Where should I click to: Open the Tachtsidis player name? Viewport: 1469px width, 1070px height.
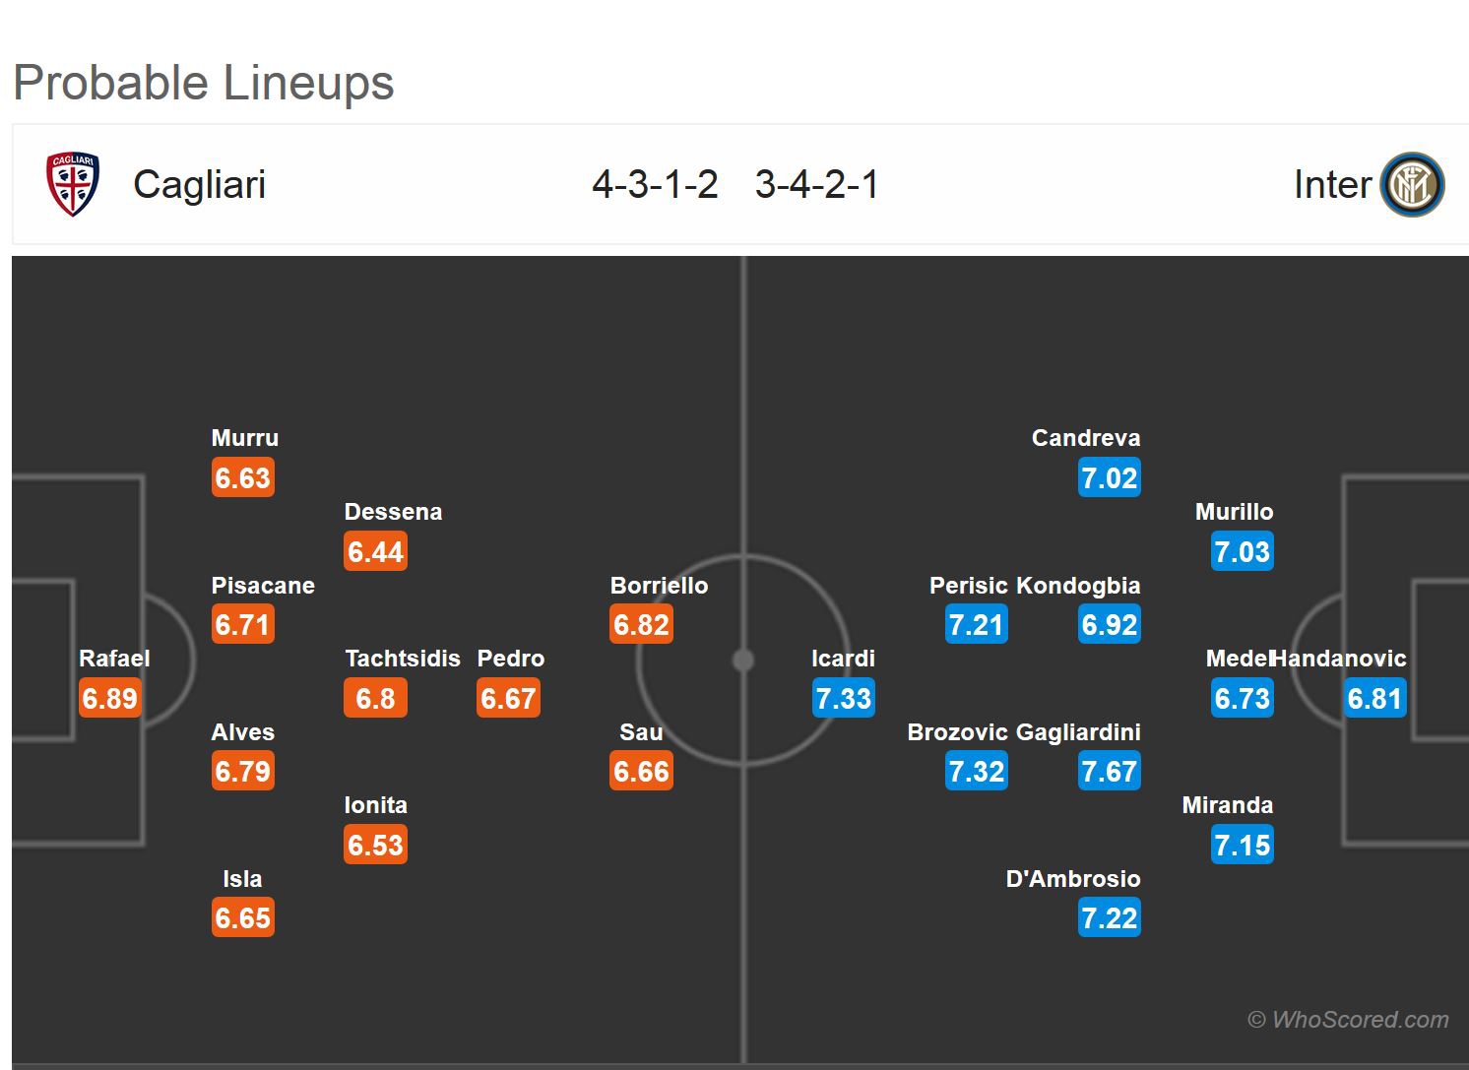coord(403,659)
